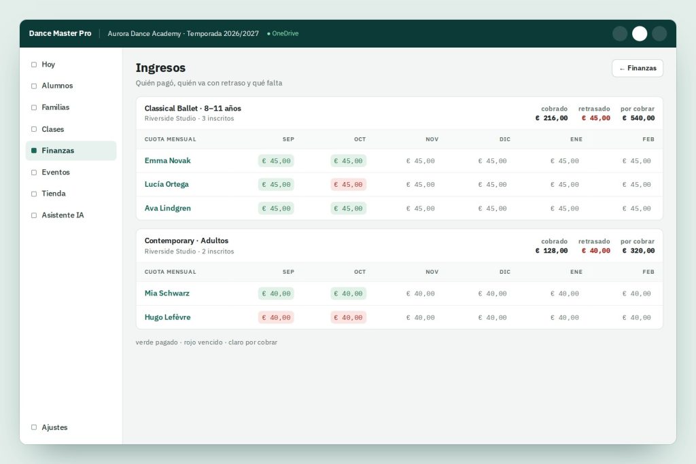Click Mia Schwarz's paid OCT fee badge

click(x=349, y=293)
